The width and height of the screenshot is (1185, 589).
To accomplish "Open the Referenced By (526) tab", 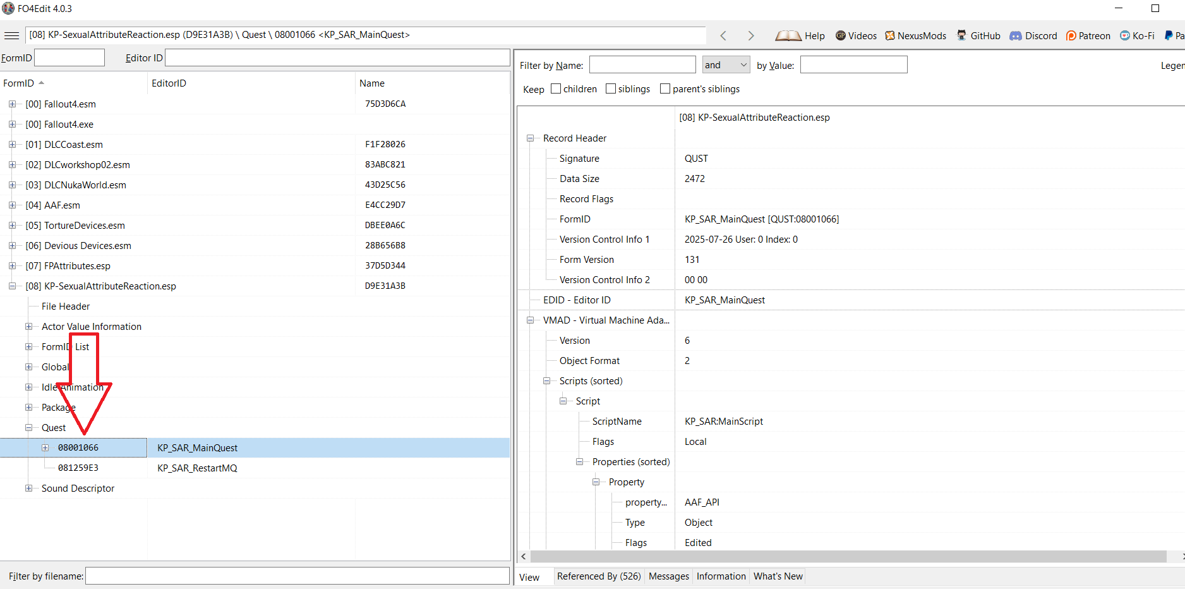I will tap(598, 576).
